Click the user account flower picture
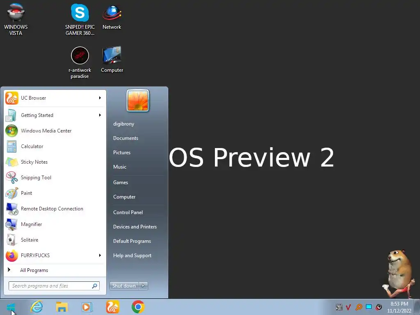Image resolution: width=420 pixels, height=315 pixels. 138,100
